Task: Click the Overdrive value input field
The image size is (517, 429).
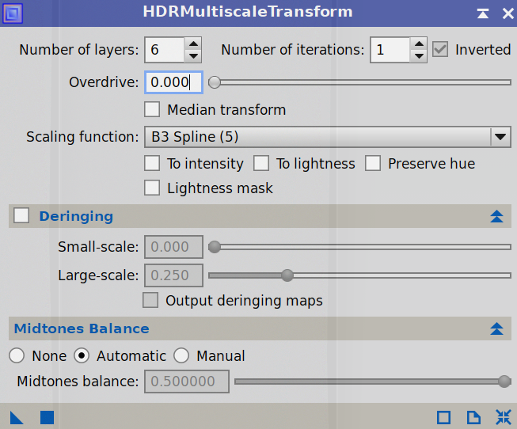Action: (173, 82)
